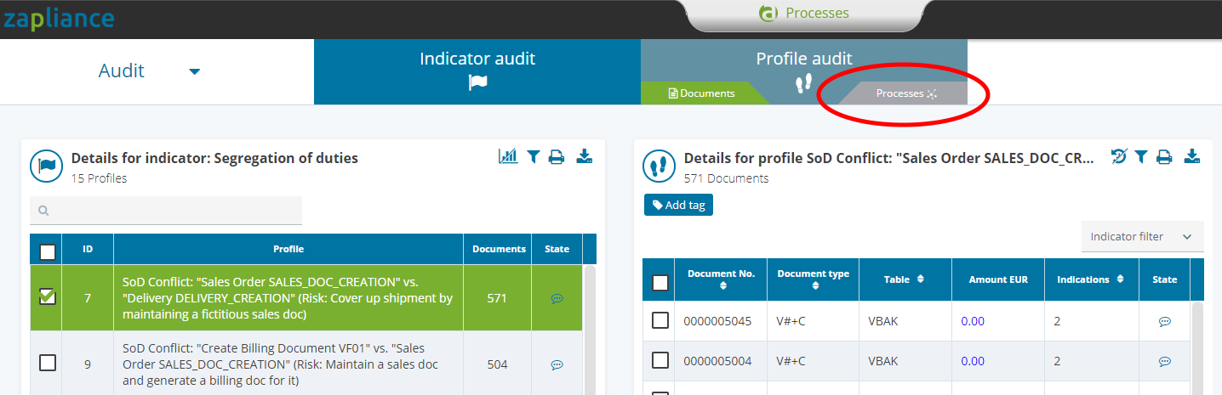1222x395 pixels.
Task: Open state comment for document 0000005045
Action: [x=1165, y=322]
